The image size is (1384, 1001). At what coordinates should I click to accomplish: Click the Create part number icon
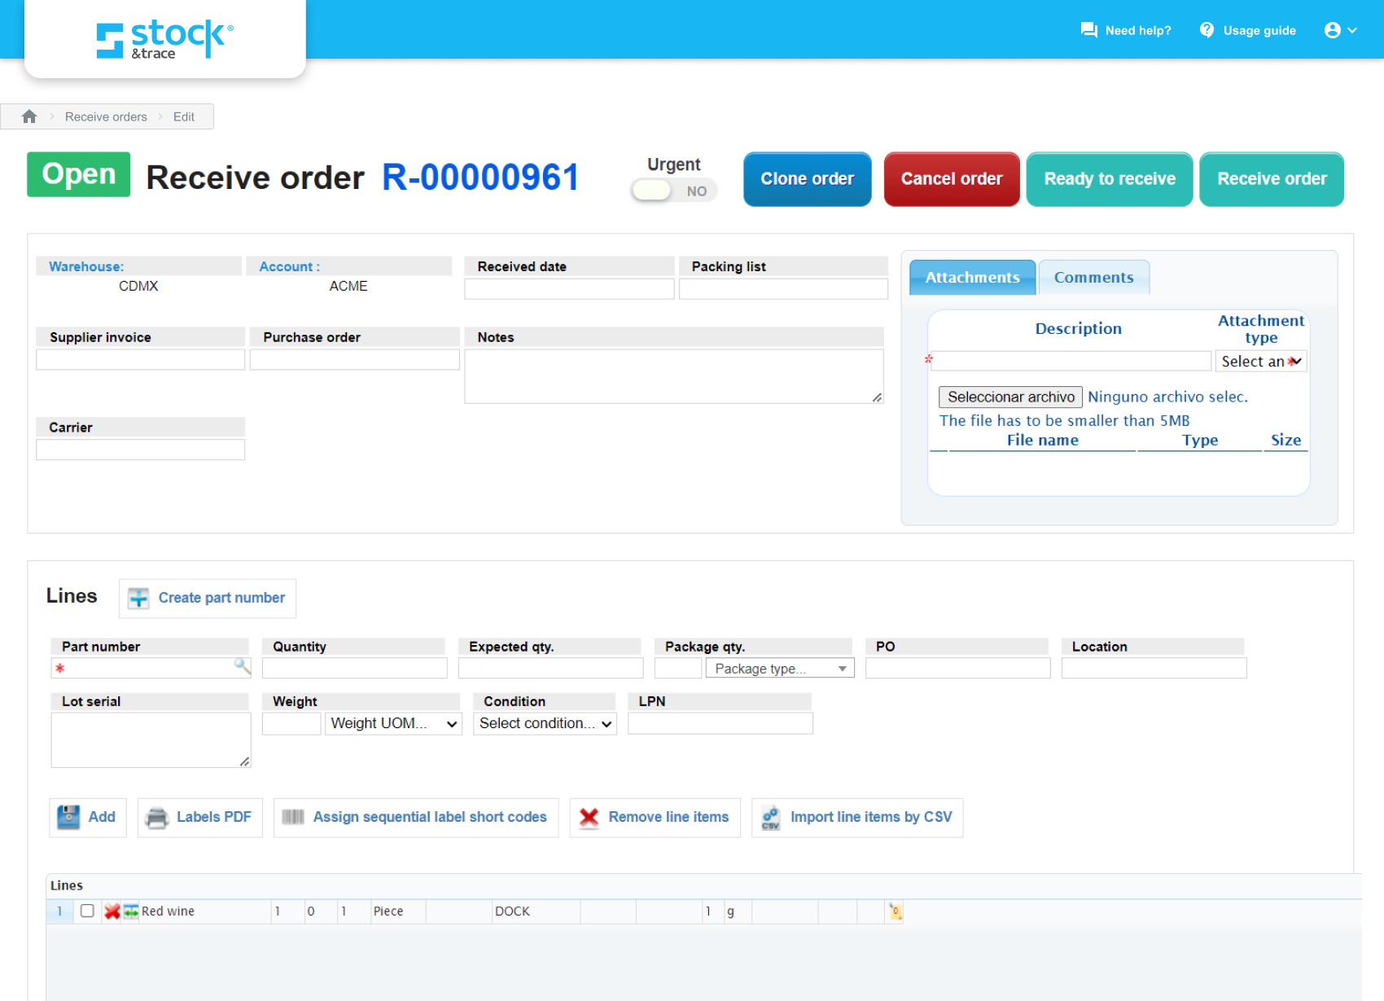pyautogui.click(x=137, y=598)
